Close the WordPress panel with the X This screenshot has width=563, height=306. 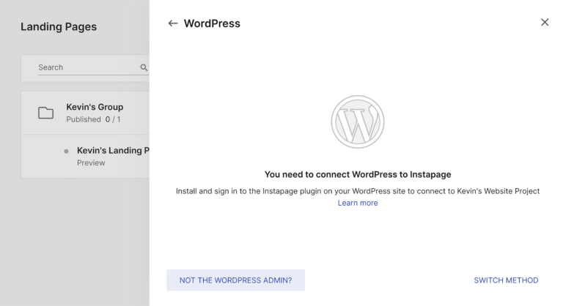point(545,22)
